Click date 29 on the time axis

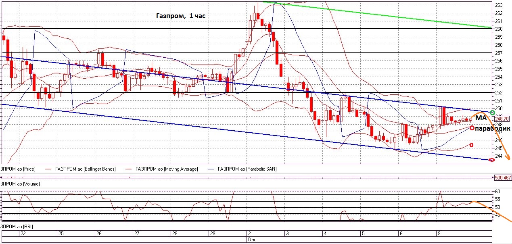coord(213,234)
